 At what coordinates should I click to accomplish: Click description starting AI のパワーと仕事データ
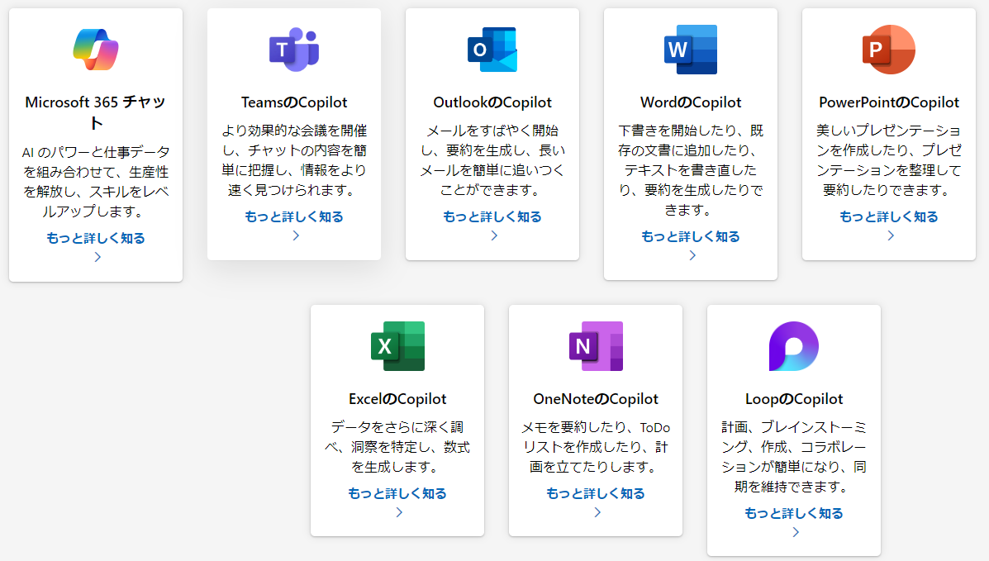point(96,182)
